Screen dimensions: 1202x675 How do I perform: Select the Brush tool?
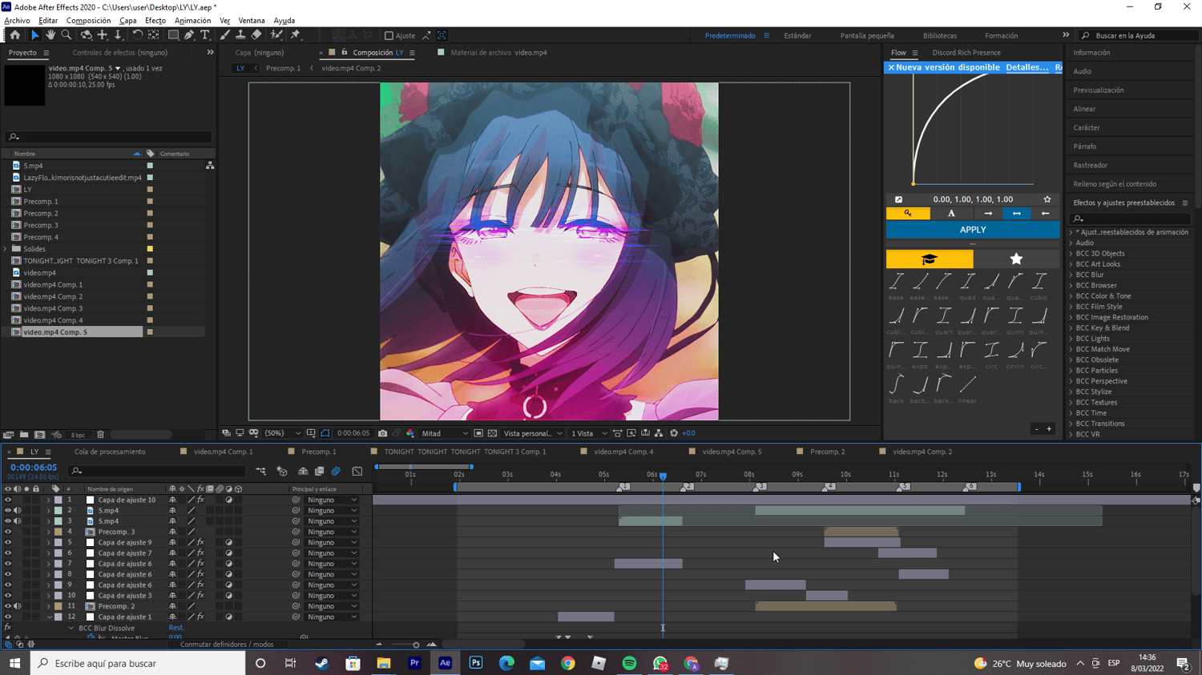tap(224, 35)
